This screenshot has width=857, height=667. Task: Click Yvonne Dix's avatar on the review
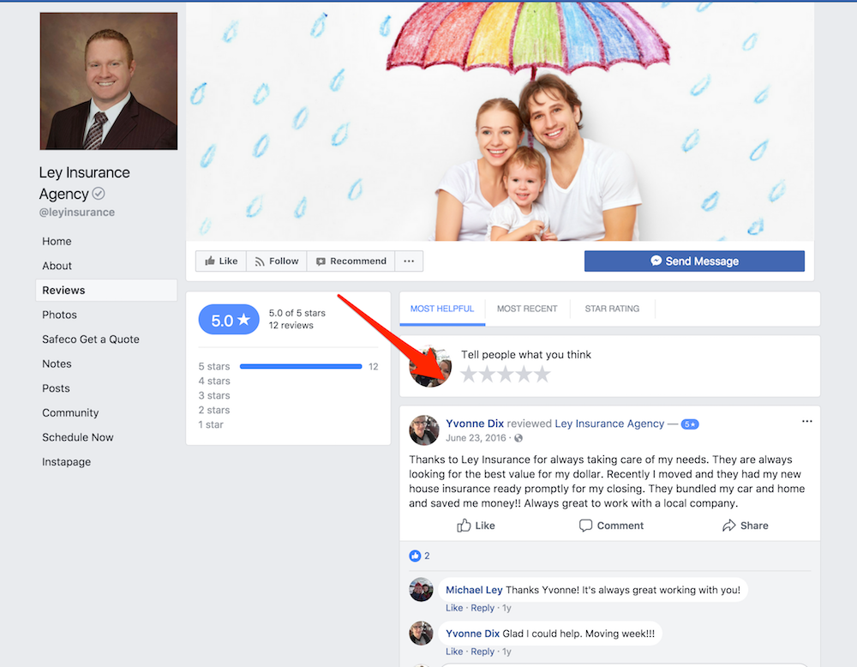[x=424, y=430]
